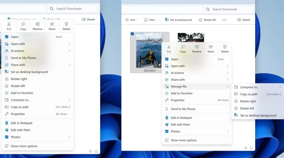Choose Send to My Phone in right menu
Viewport: 284px width, 158px height.
click(x=197, y=109)
